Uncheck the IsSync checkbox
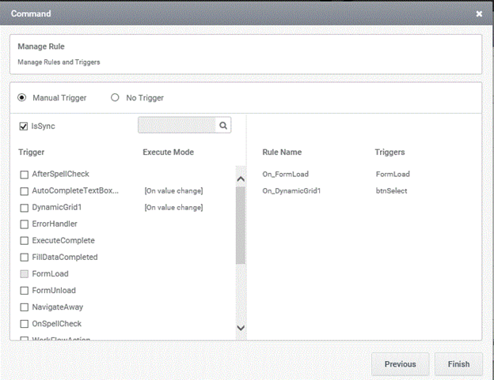 coord(24,126)
